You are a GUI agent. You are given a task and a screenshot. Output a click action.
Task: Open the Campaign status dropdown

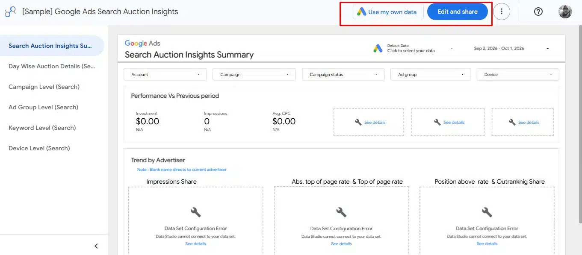pos(343,74)
